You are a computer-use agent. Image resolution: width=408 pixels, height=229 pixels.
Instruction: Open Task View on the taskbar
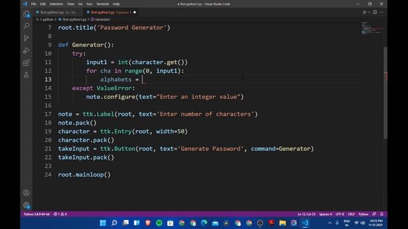(x=126, y=223)
